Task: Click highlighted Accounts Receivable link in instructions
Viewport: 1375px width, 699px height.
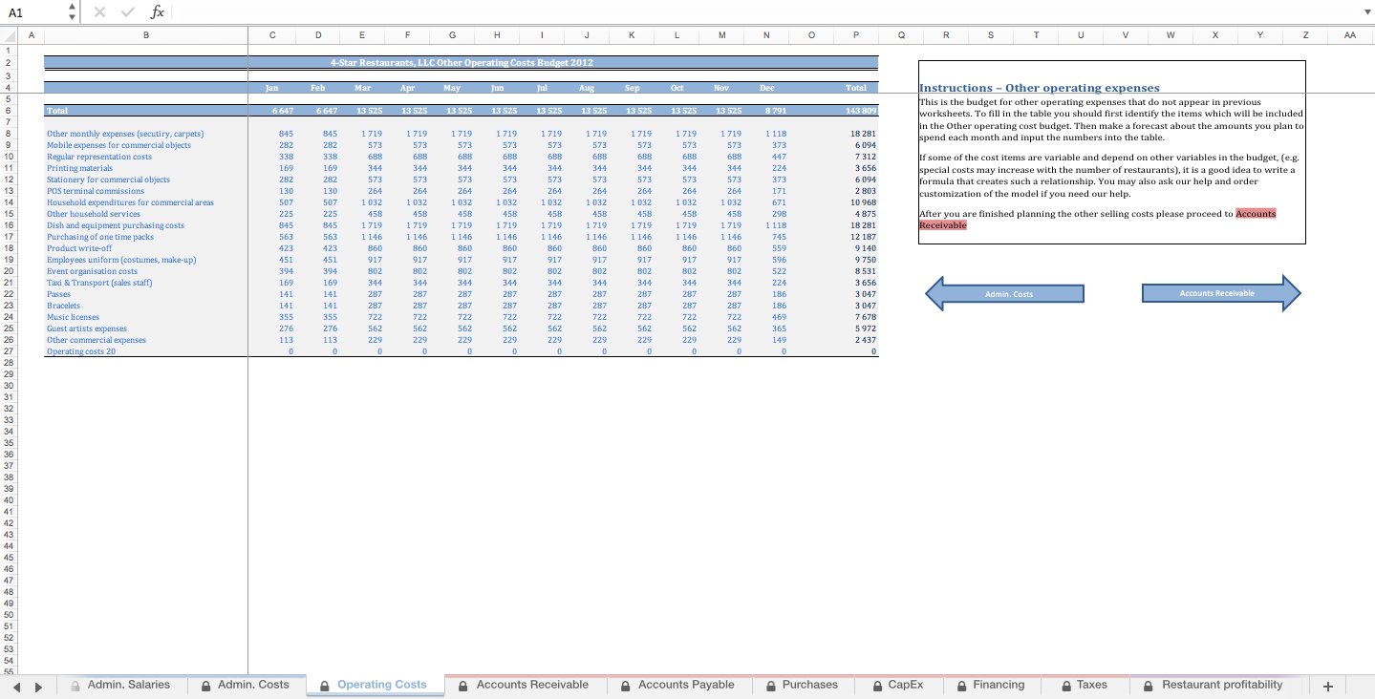Action: (x=1255, y=214)
